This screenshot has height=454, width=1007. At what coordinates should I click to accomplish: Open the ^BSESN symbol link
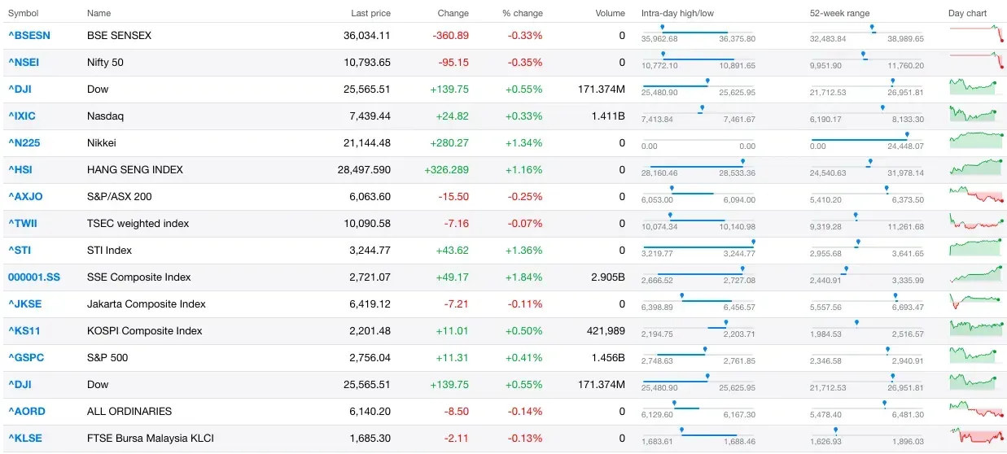(x=29, y=36)
